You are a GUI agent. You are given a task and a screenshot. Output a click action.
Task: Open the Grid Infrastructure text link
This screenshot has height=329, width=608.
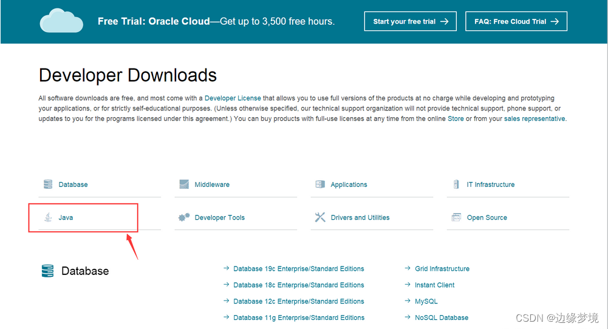point(442,268)
